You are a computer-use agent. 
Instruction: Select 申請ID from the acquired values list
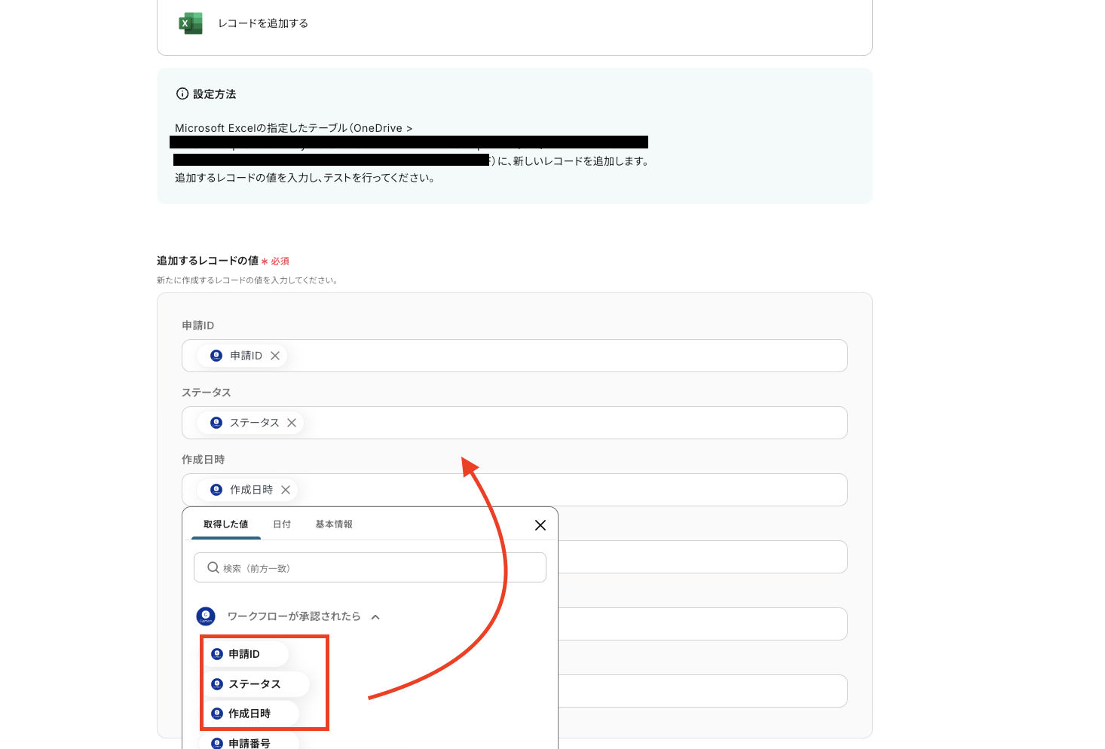pyautogui.click(x=245, y=654)
